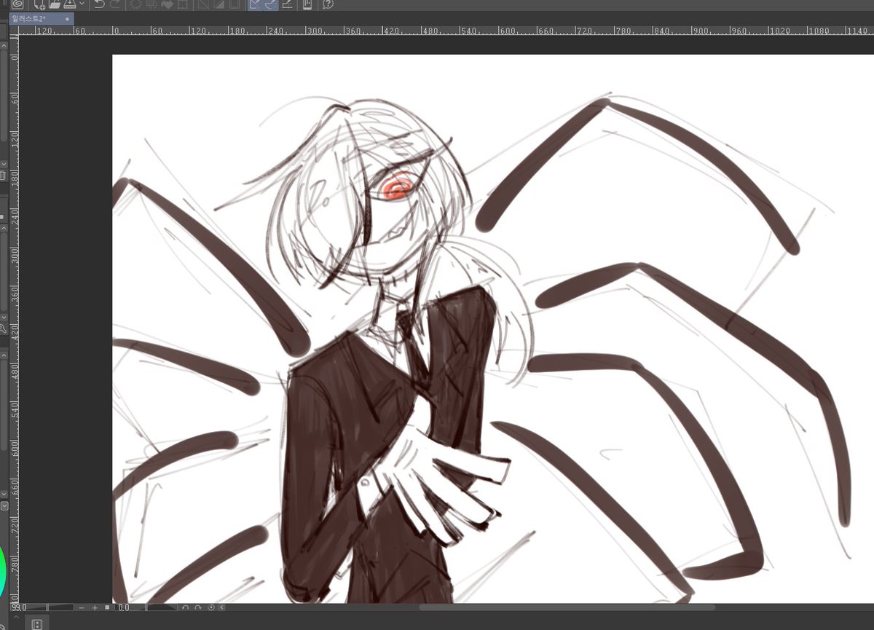The height and width of the screenshot is (630, 874).
Task: Click the Clear layer icon
Action: click(x=135, y=4)
